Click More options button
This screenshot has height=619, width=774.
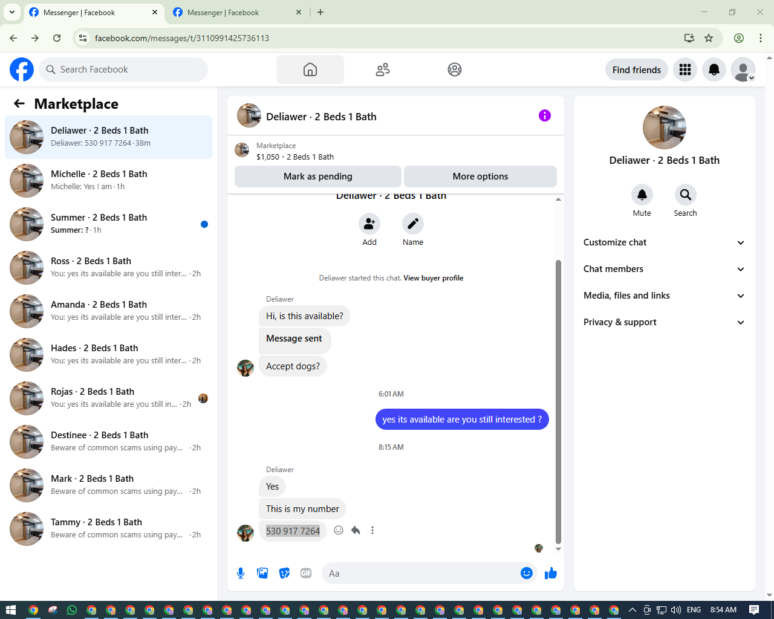[x=481, y=177]
